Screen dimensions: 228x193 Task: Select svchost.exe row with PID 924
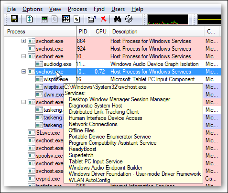(113, 49)
